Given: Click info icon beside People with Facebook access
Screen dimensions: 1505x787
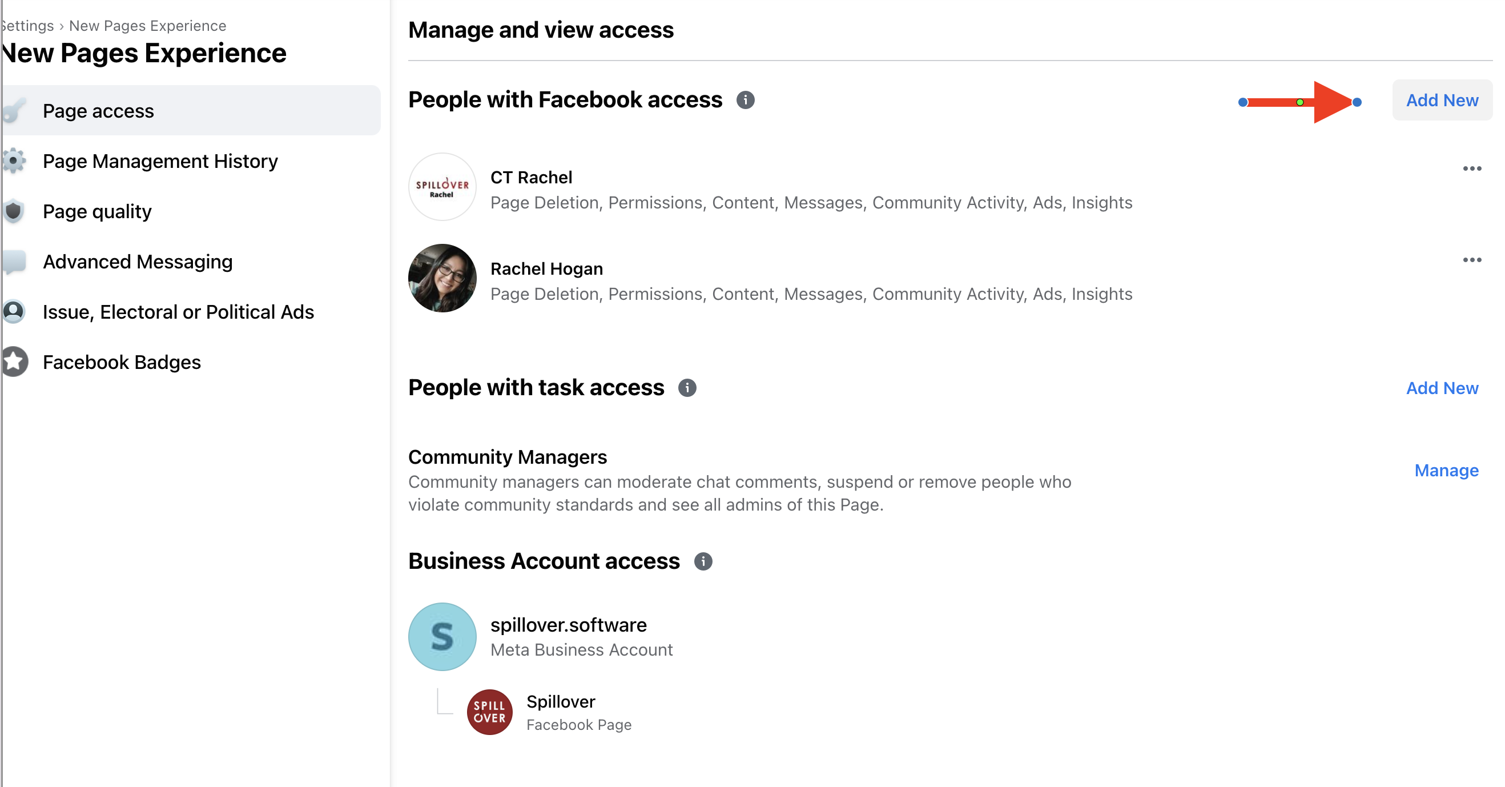Looking at the screenshot, I should (745, 100).
